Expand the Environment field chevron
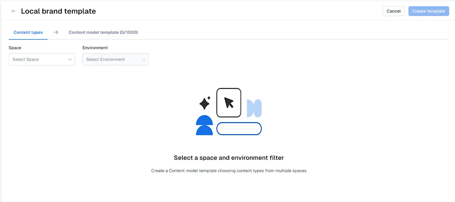 click(x=144, y=59)
